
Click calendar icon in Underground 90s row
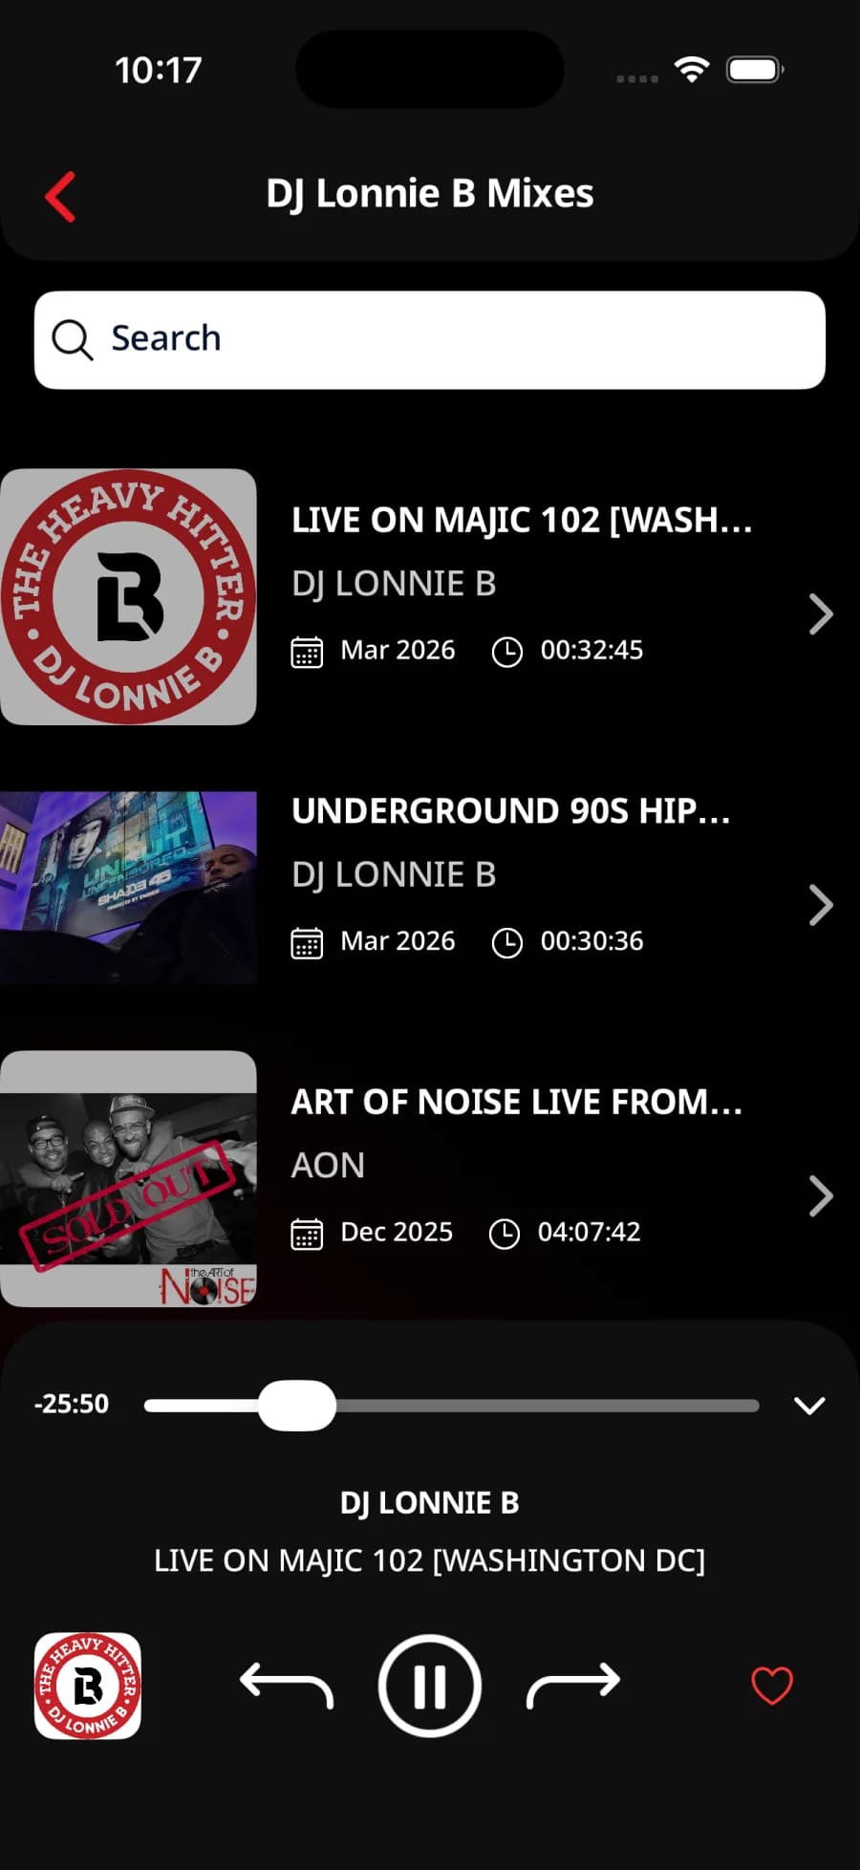(307, 943)
